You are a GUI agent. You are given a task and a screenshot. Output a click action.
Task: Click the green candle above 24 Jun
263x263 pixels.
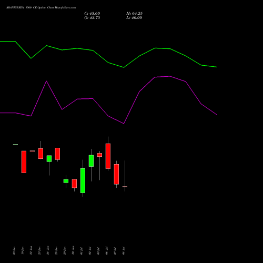[49, 158]
